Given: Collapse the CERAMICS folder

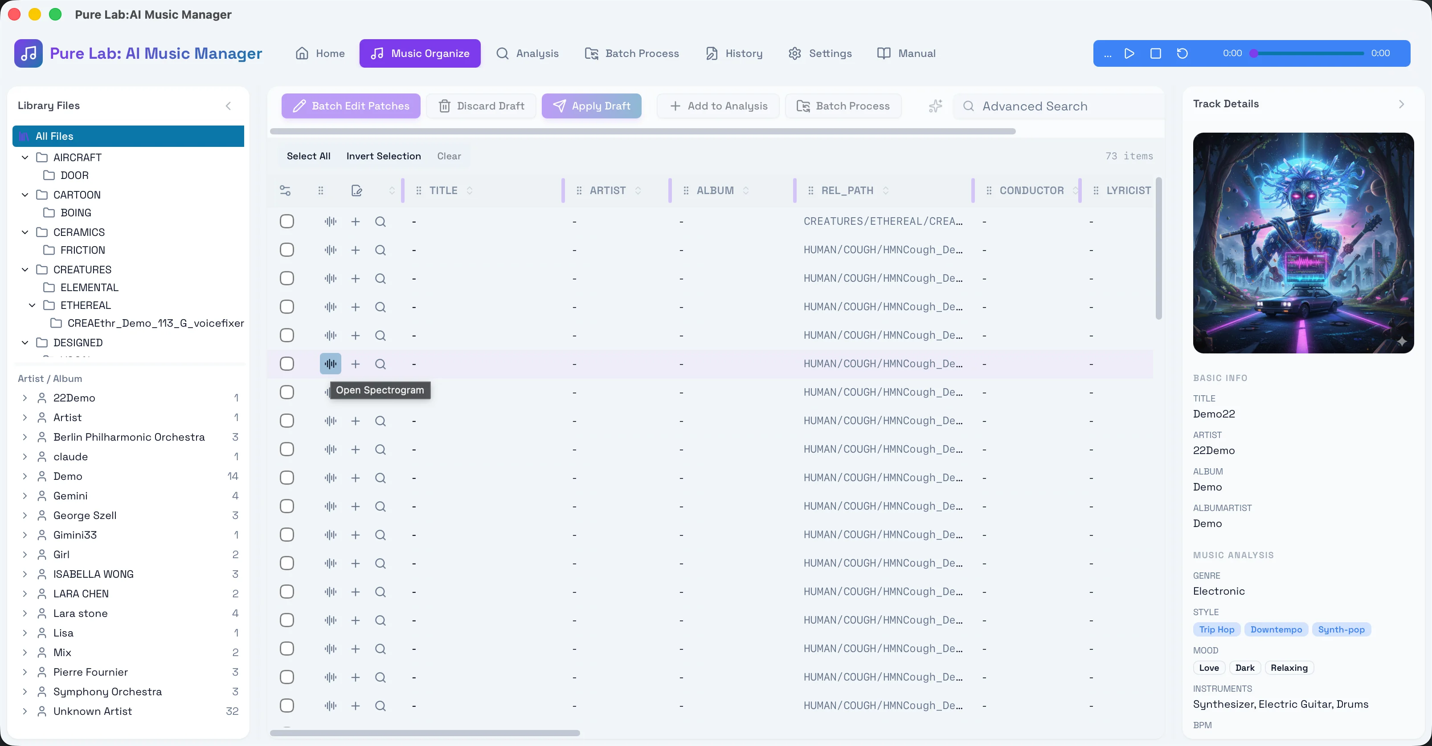Looking at the screenshot, I should coord(25,232).
